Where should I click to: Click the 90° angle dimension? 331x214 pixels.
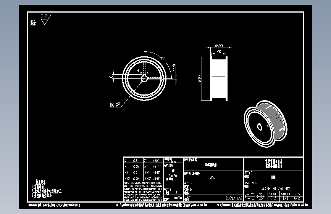click(162, 59)
